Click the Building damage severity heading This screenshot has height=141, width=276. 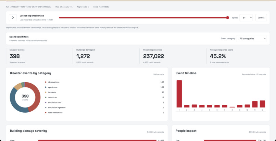coord(28,131)
